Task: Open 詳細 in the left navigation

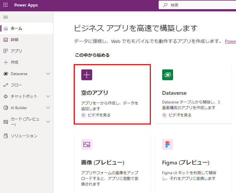Action: pos(15,40)
